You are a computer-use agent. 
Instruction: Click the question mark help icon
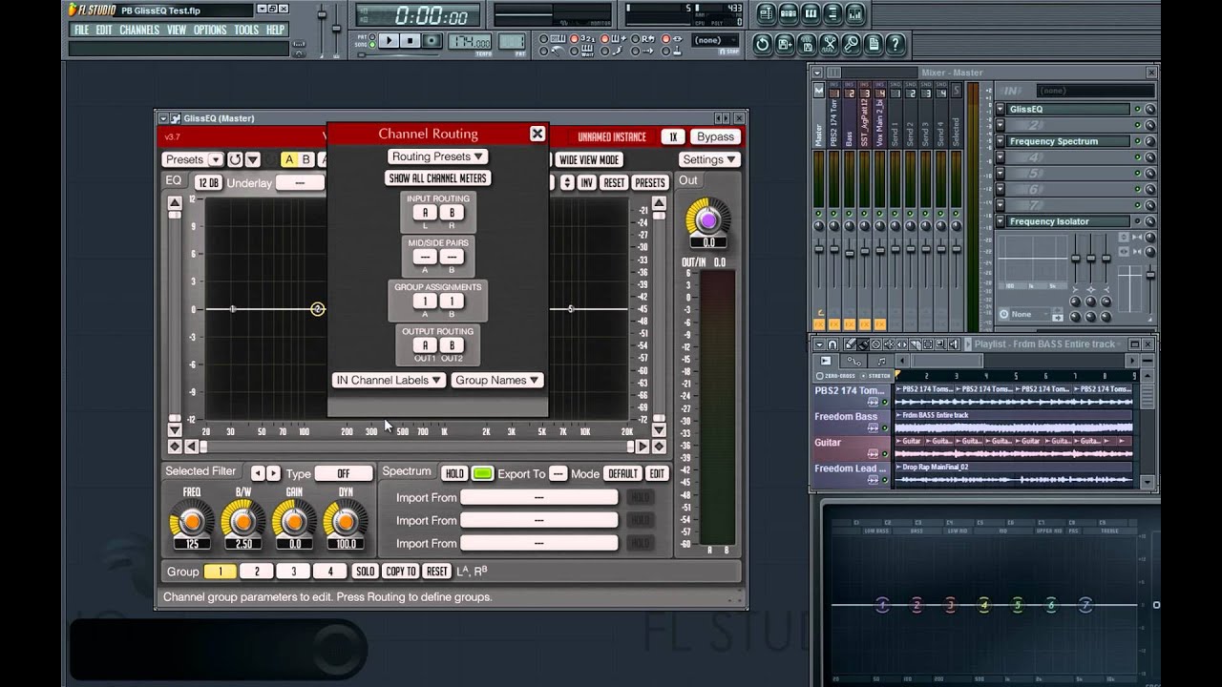point(895,44)
